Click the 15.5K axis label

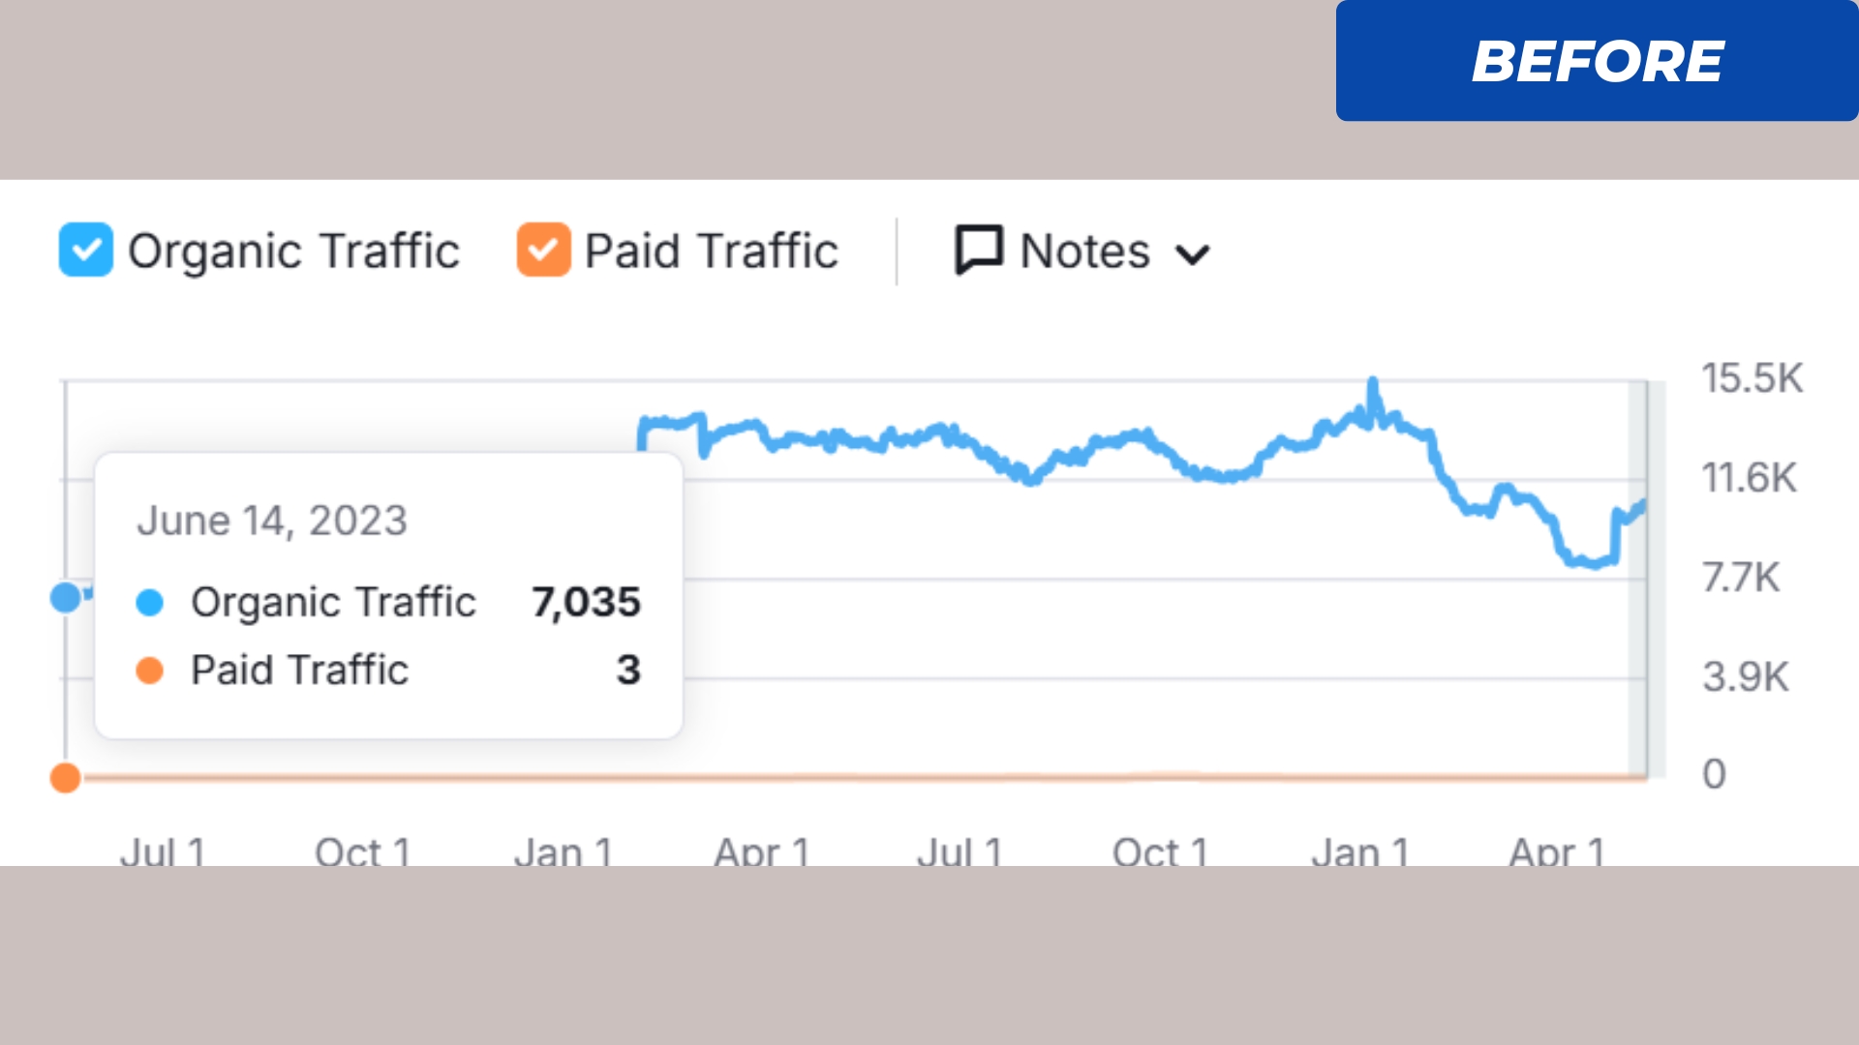[1752, 378]
